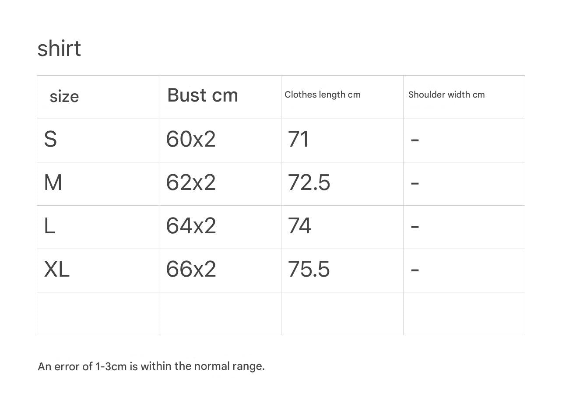The height and width of the screenshot is (404, 562).
Task: Select the 74 clothes length value
Action: [x=300, y=226]
